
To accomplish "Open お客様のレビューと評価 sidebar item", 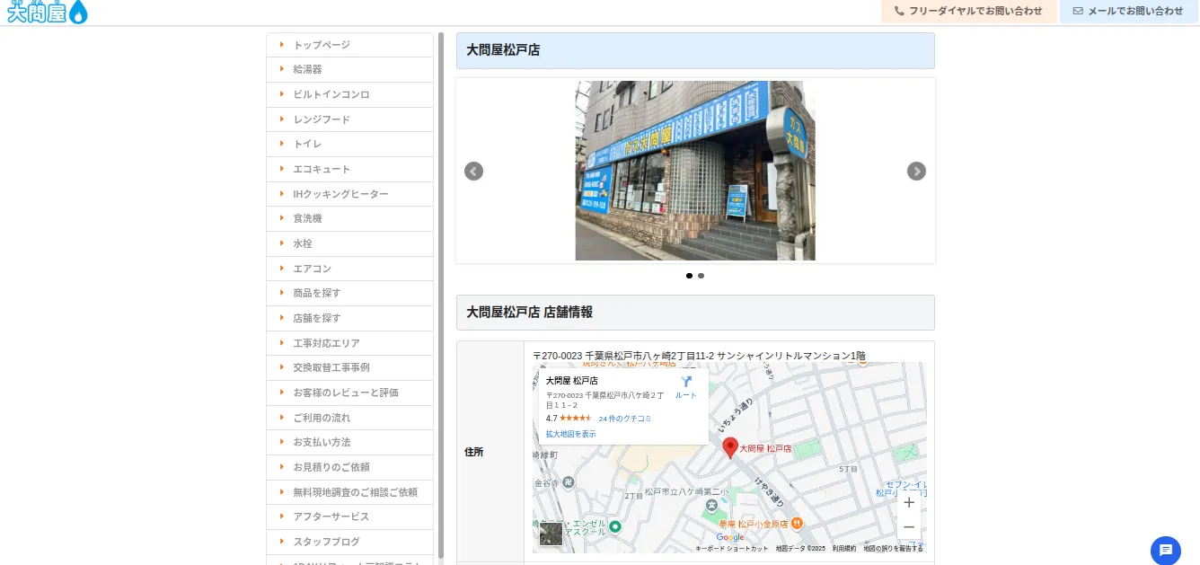I will [x=349, y=393].
